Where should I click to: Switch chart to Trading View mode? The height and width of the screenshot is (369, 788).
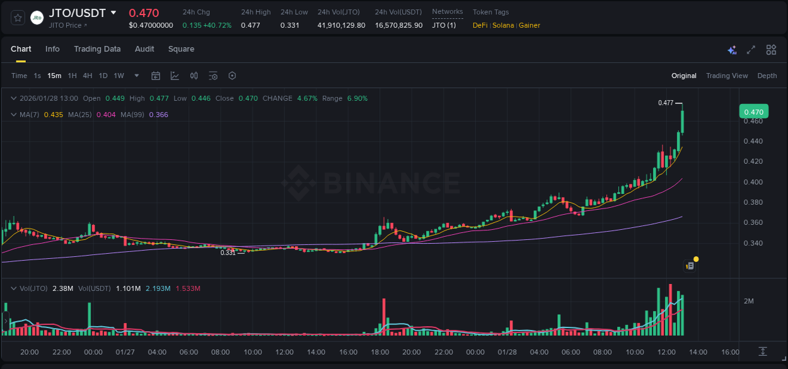click(727, 76)
